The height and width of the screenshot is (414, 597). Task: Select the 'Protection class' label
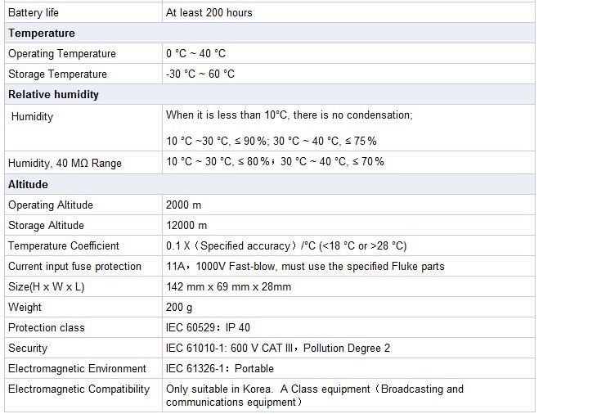click(x=47, y=328)
